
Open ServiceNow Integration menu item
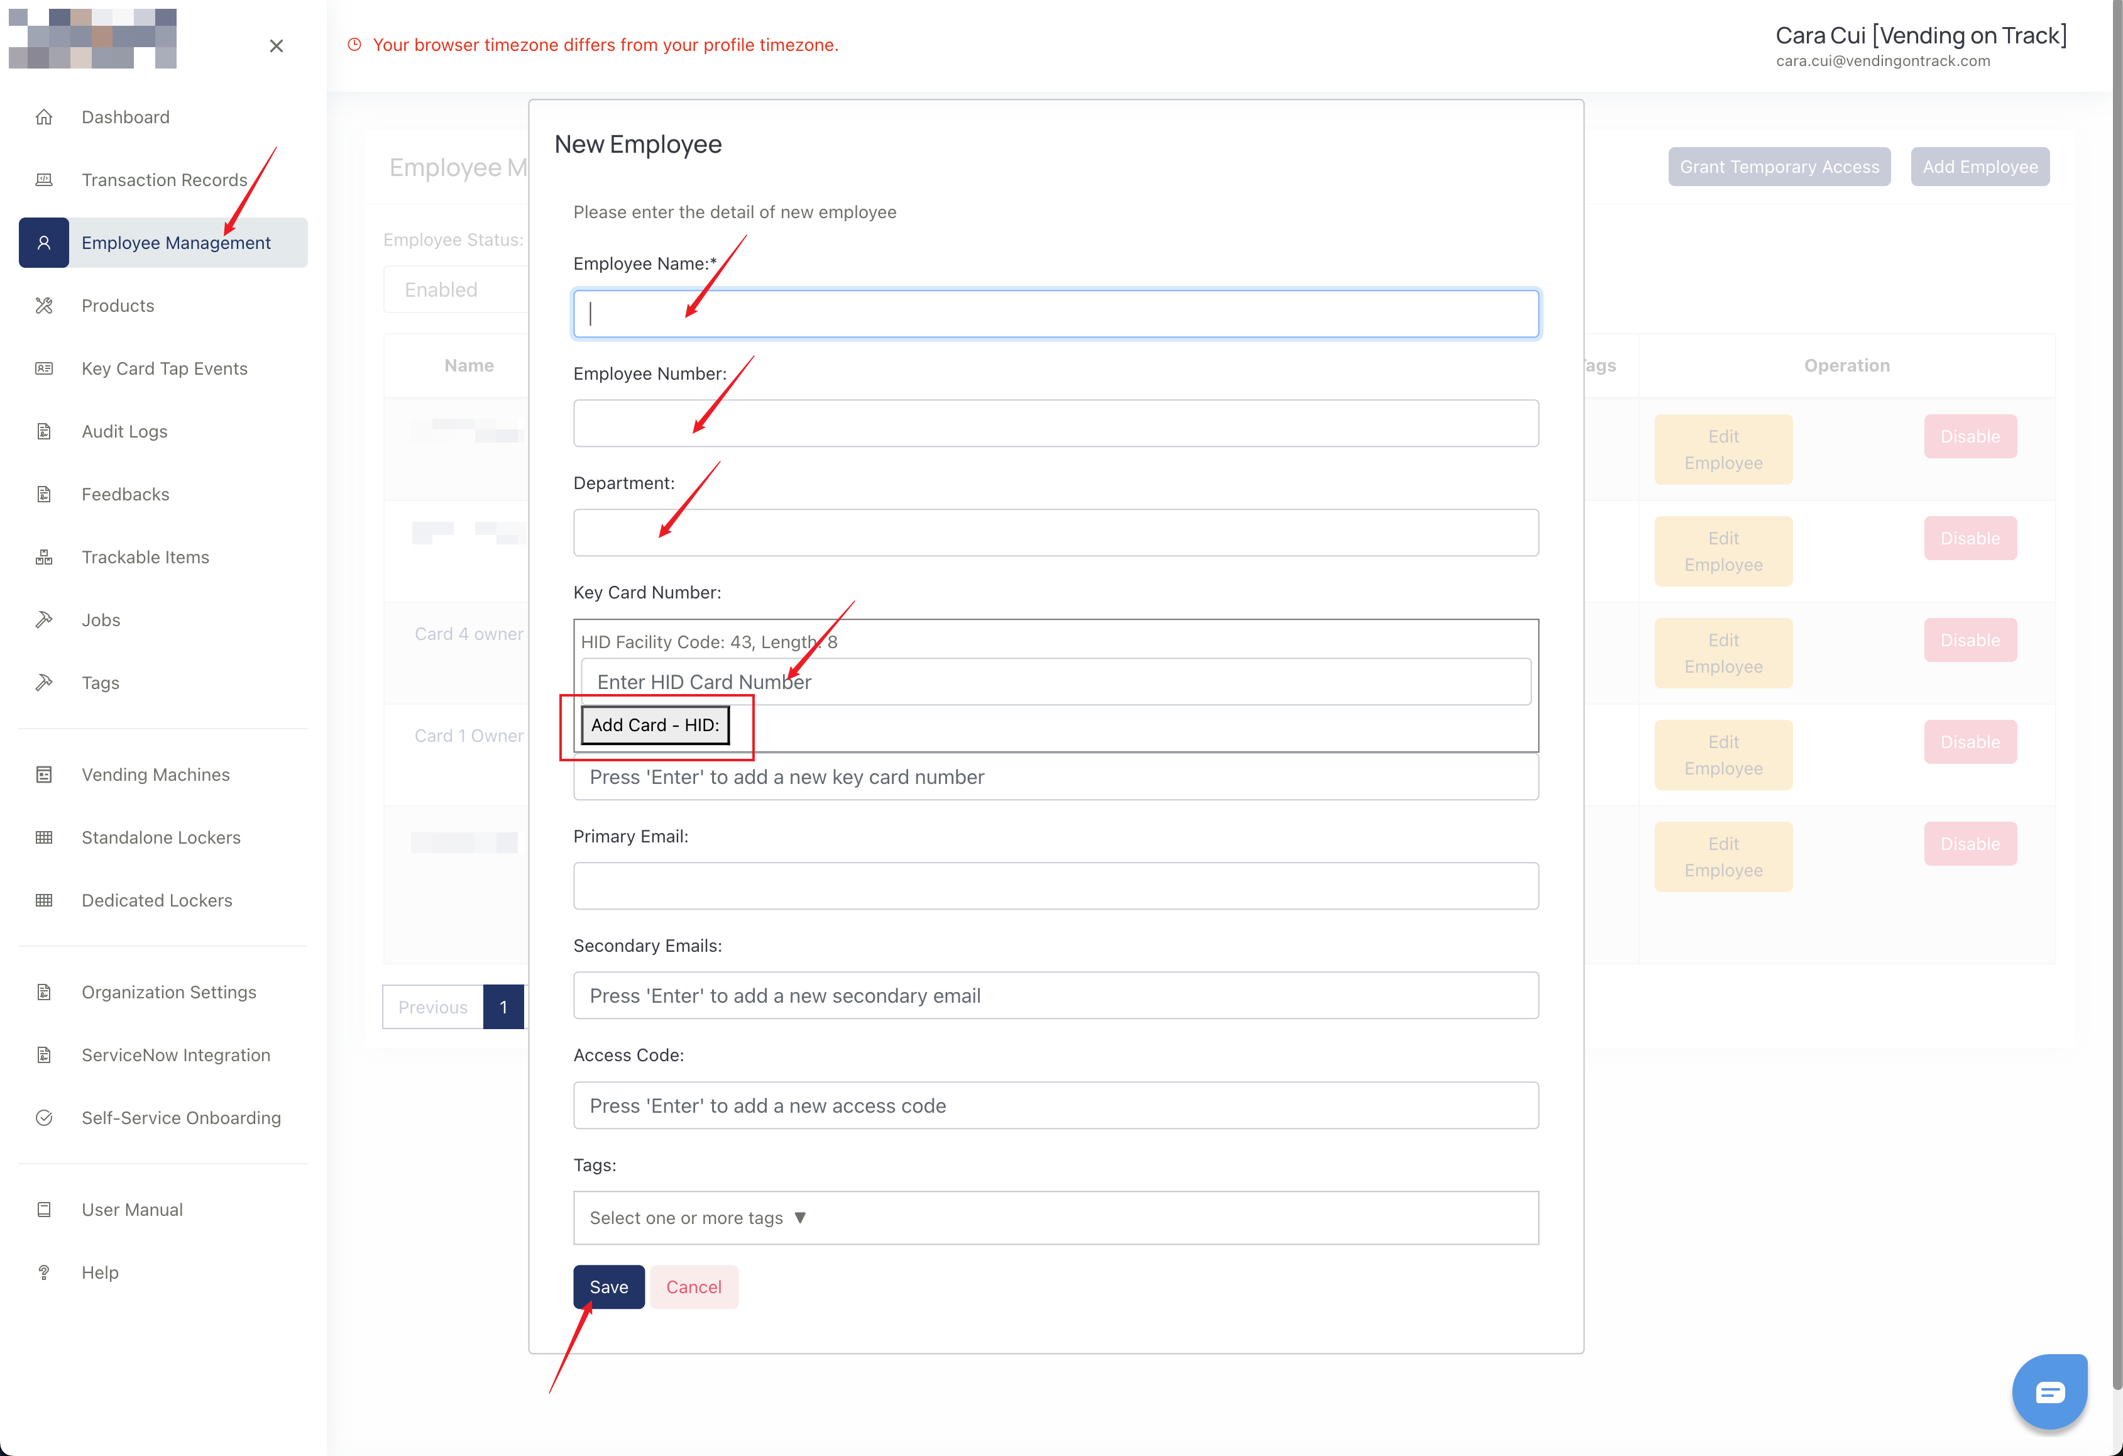177,1054
